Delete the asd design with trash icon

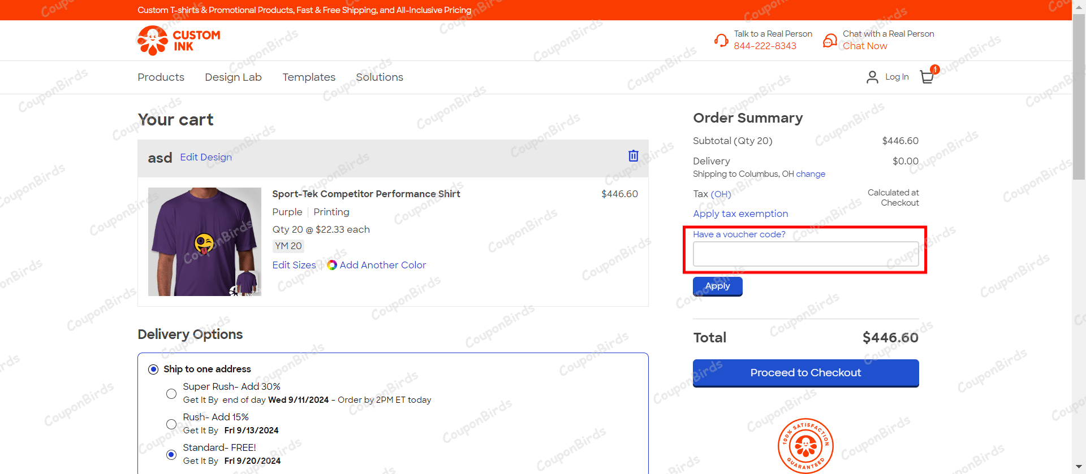[633, 156]
